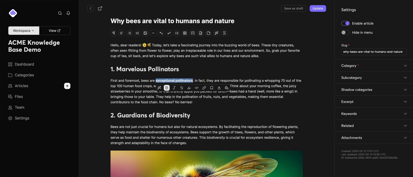Apply strikethrough to the selected text
This screenshot has width=413, height=177.
(182, 88)
